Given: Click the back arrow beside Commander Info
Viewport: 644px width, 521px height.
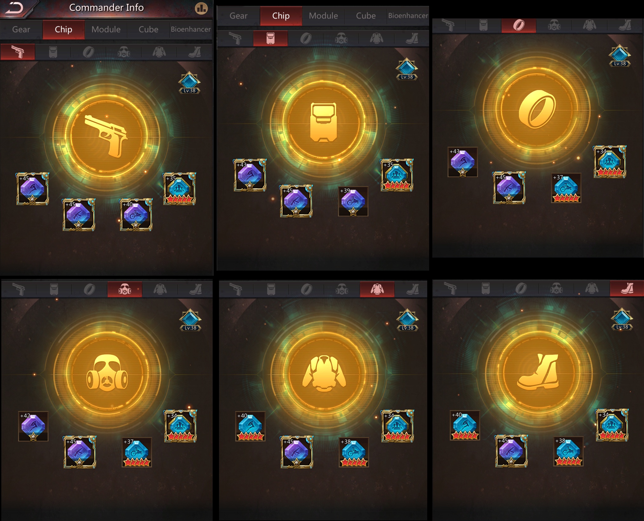Looking at the screenshot, I should click(x=14, y=8).
